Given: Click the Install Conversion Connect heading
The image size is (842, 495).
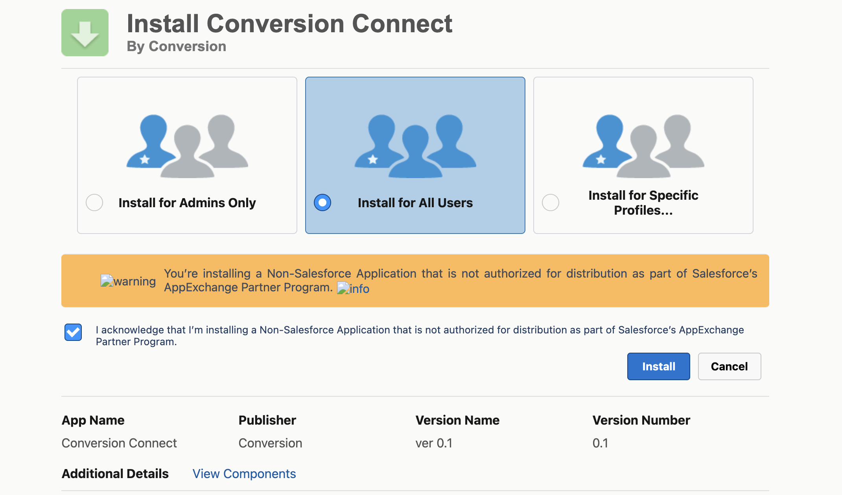Looking at the screenshot, I should pos(289,24).
